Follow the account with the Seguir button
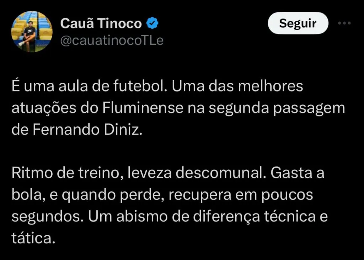The height and width of the screenshot is (260, 364). 298,23
